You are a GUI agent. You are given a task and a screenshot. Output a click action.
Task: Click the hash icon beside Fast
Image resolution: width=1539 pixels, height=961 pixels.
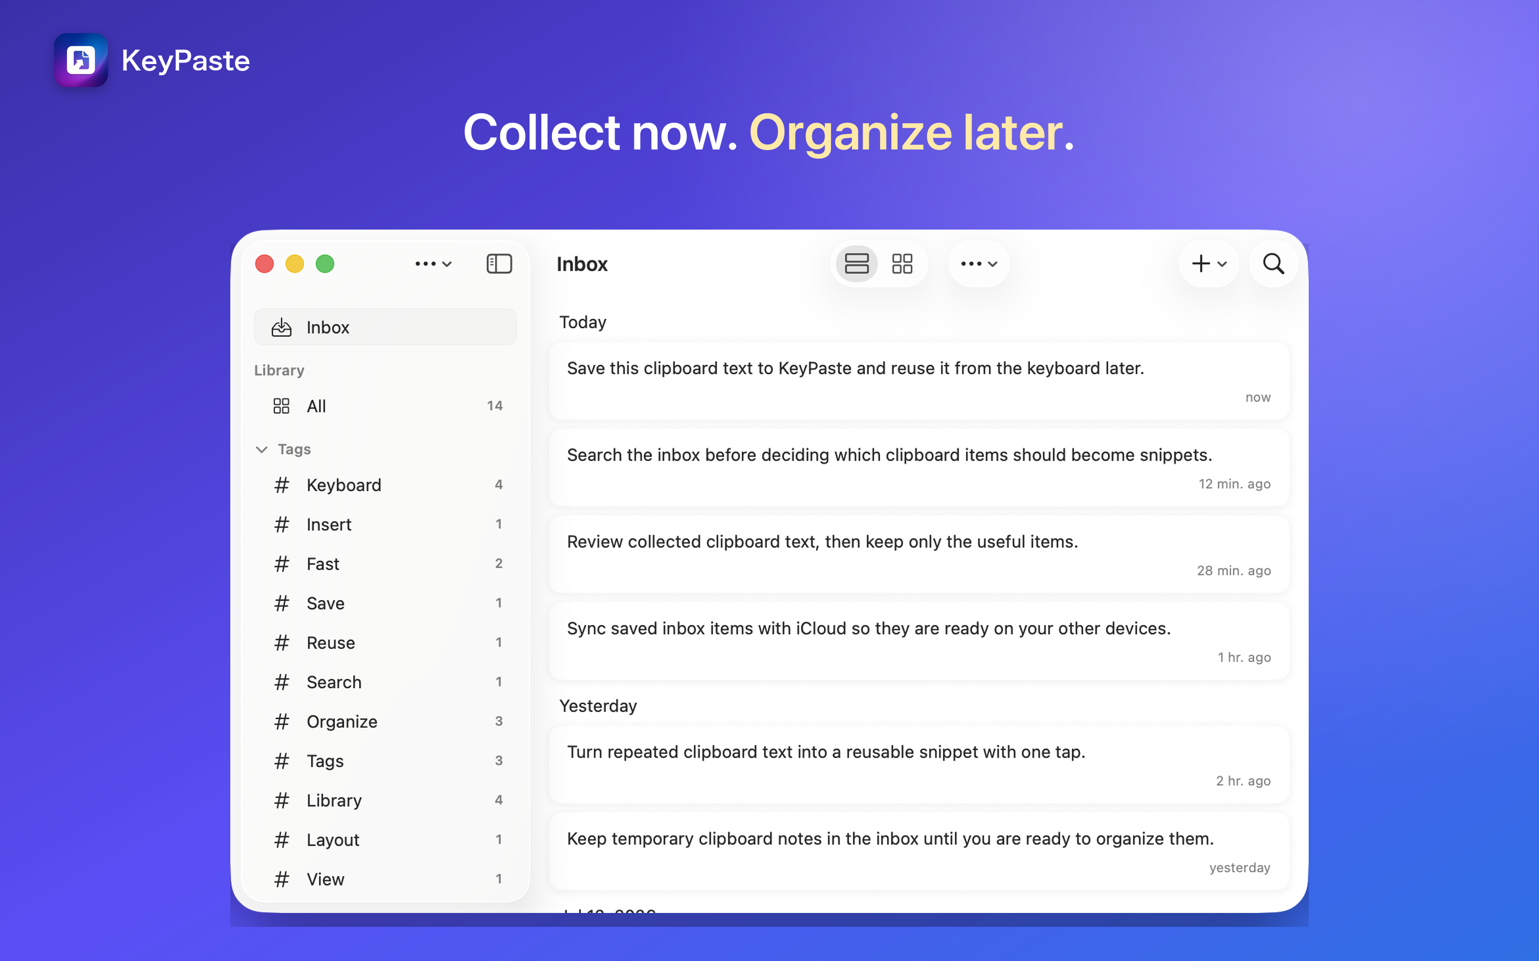[281, 564]
